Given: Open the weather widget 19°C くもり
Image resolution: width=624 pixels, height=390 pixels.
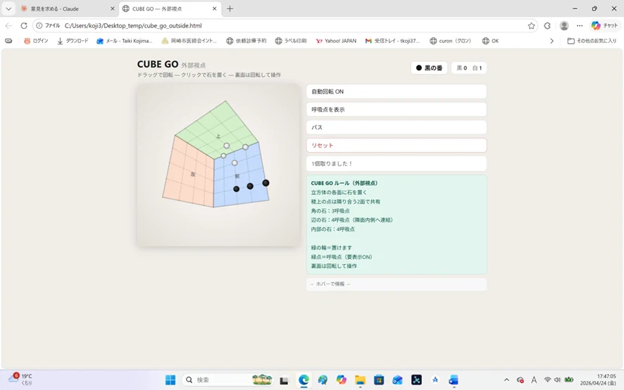Looking at the screenshot, I should (20, 379).
